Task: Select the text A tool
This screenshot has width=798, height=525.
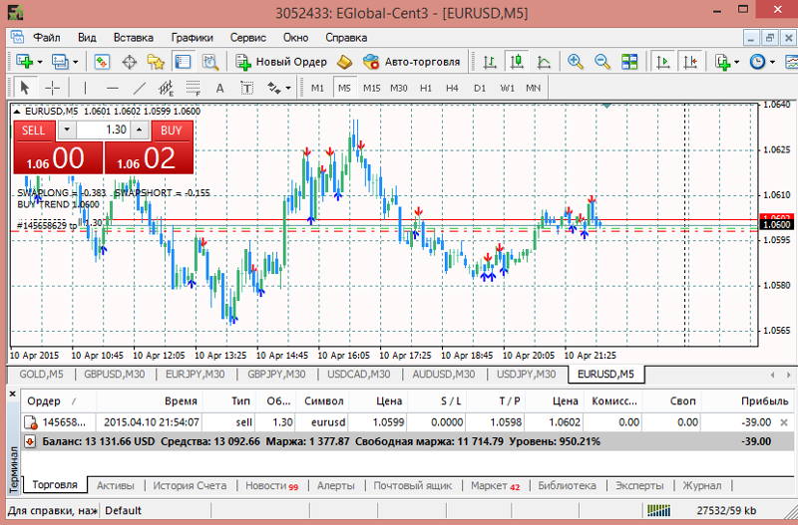Action: tap(219, 88)
